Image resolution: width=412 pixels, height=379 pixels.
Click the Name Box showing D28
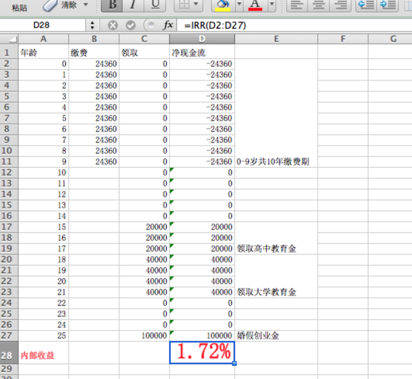click(x=42, y=25)
